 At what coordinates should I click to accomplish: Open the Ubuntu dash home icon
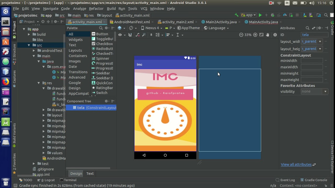point(6,12)
